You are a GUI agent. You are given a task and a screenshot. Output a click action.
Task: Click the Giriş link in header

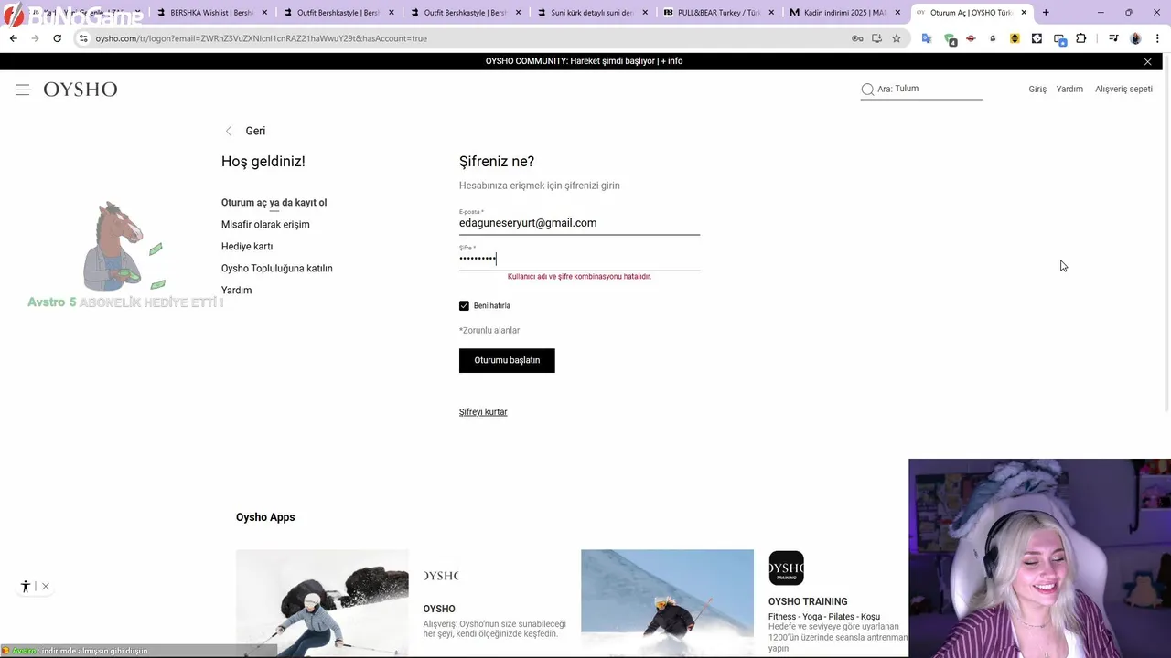tap(1037, 90)
